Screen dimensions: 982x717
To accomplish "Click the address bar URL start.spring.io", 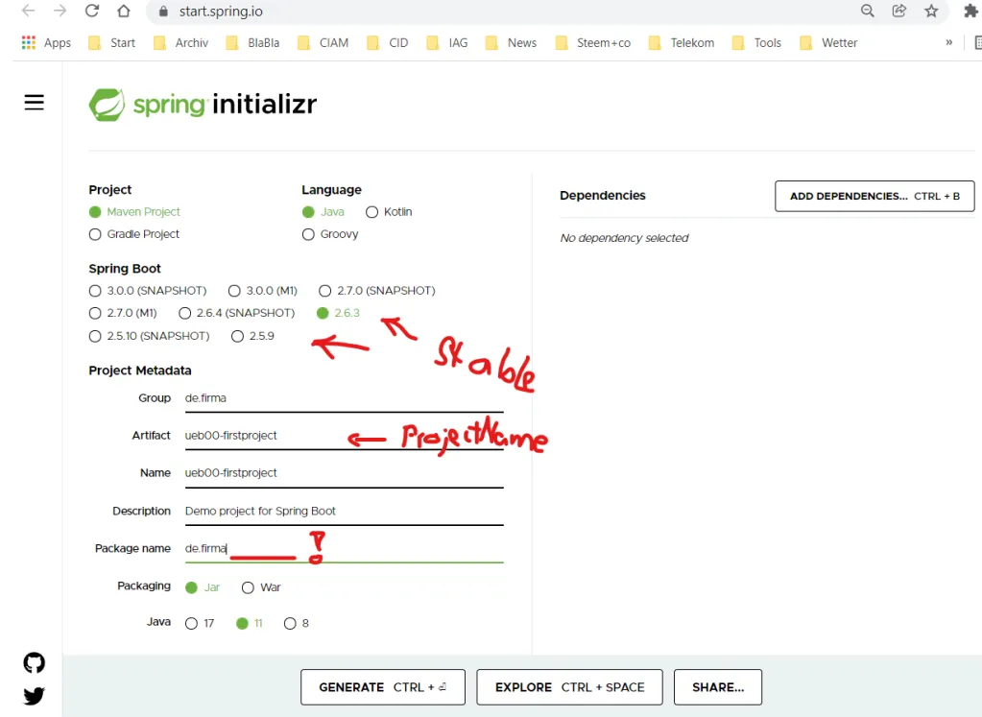I will pos(221,12).
